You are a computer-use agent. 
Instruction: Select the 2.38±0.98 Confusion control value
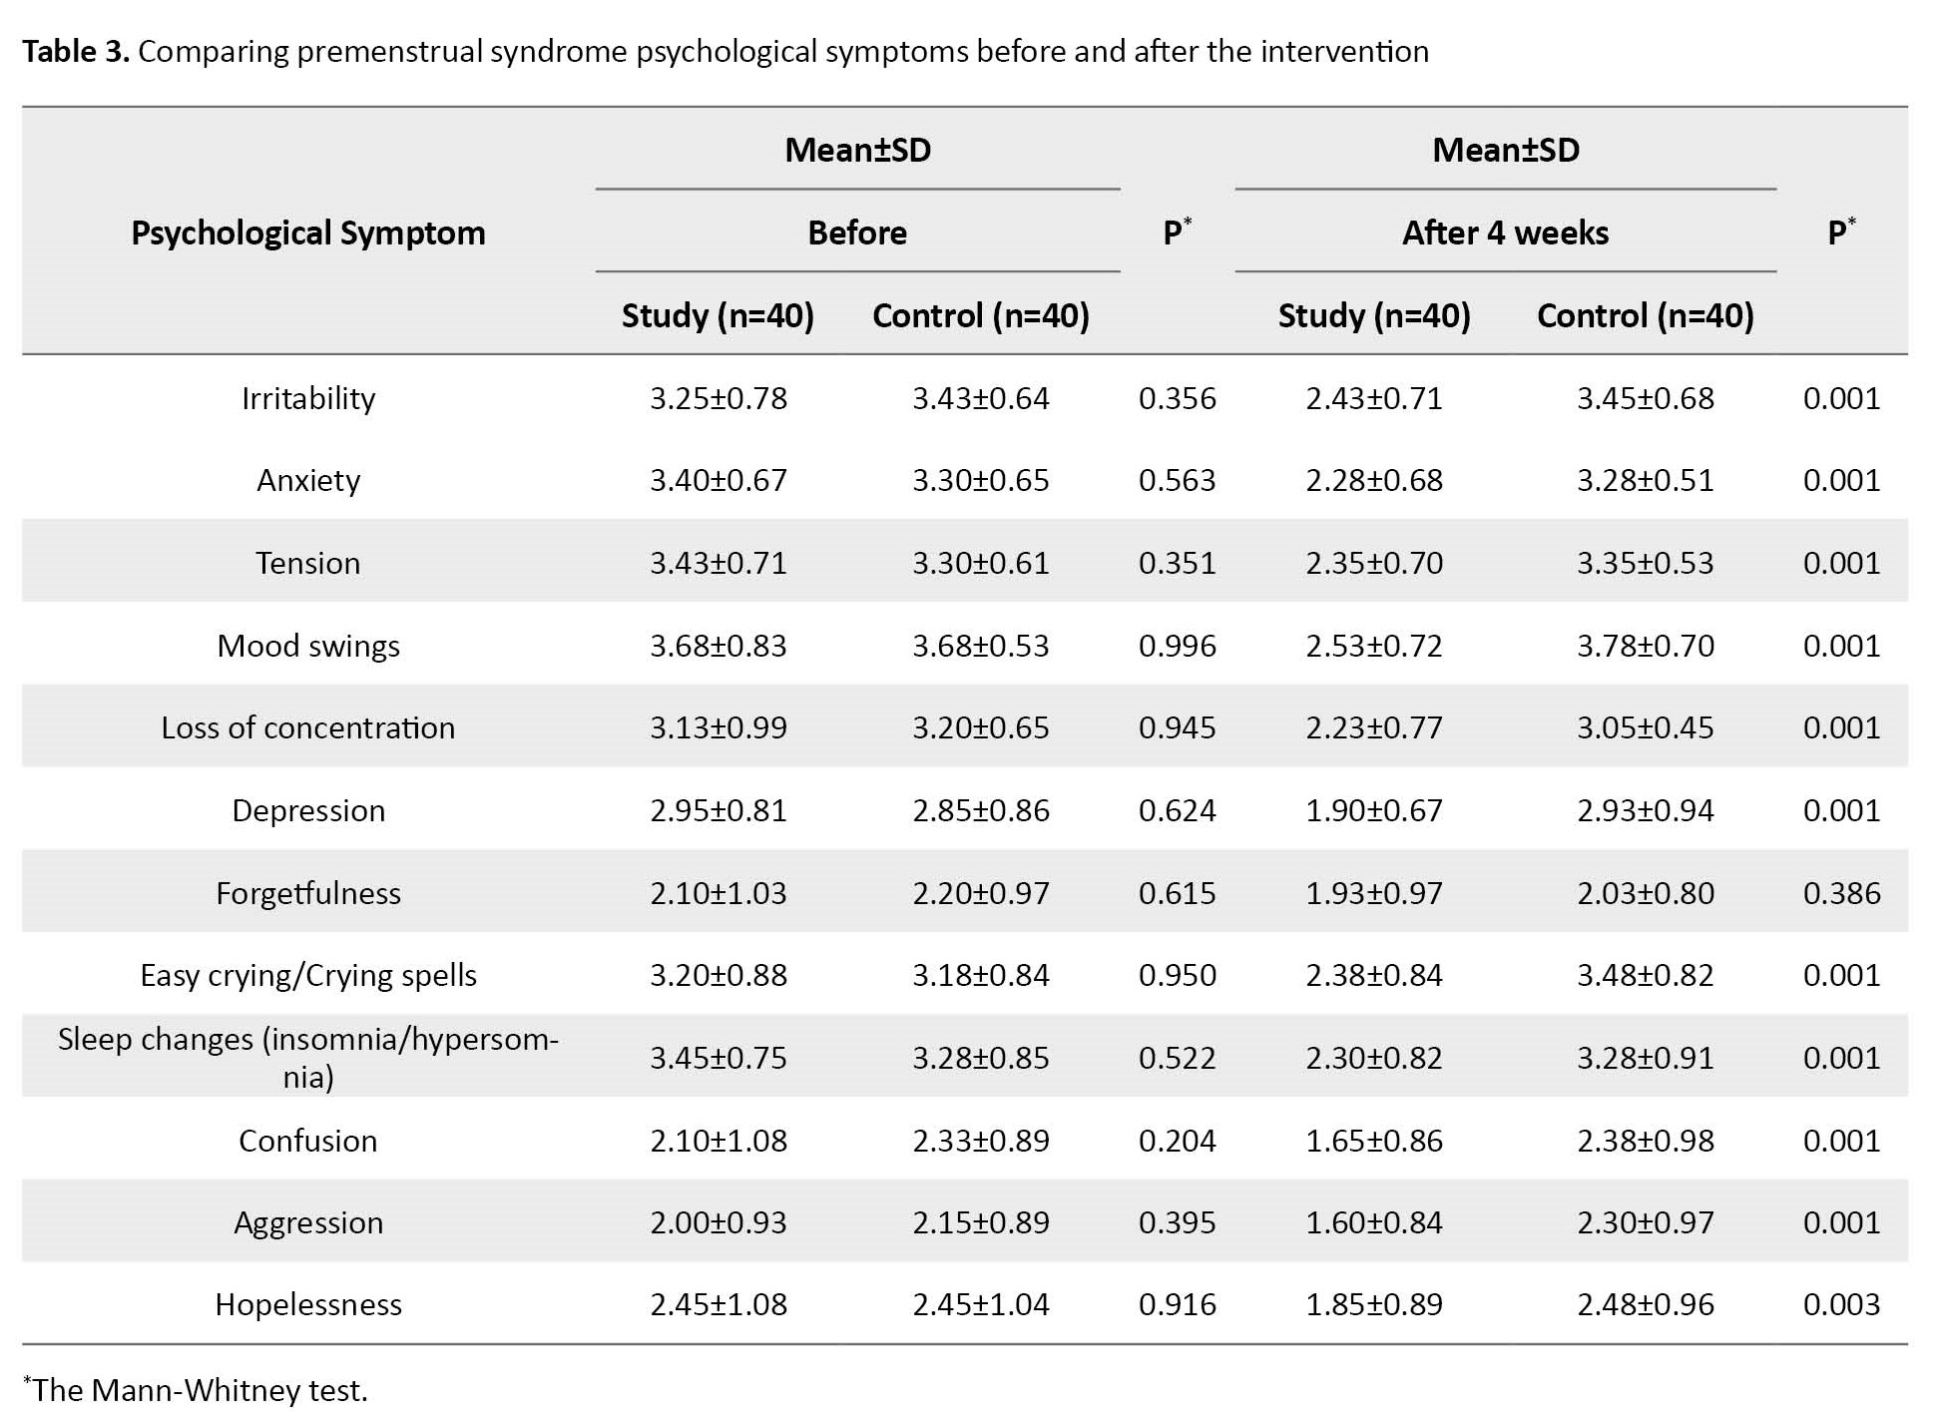tap(1646, 1141)
